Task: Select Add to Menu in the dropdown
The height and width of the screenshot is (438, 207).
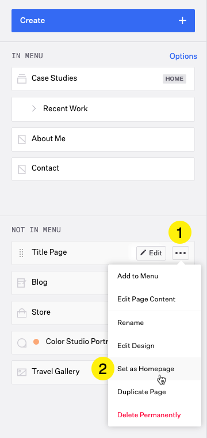Action: [x=137, y=276]
